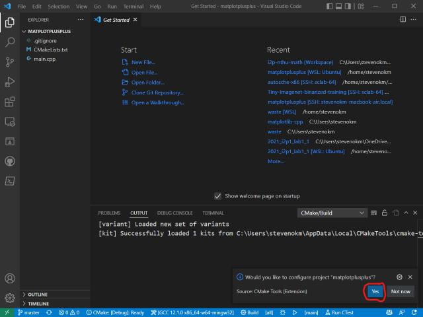Viewport: 423px width, 317px height.
Task: Open the Remote Explorer view
Action: click(x=10, y=122)
